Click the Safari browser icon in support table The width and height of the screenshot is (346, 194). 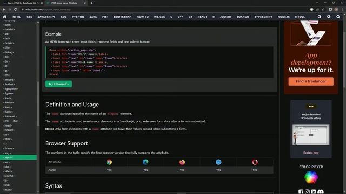(x=218, y=162)
